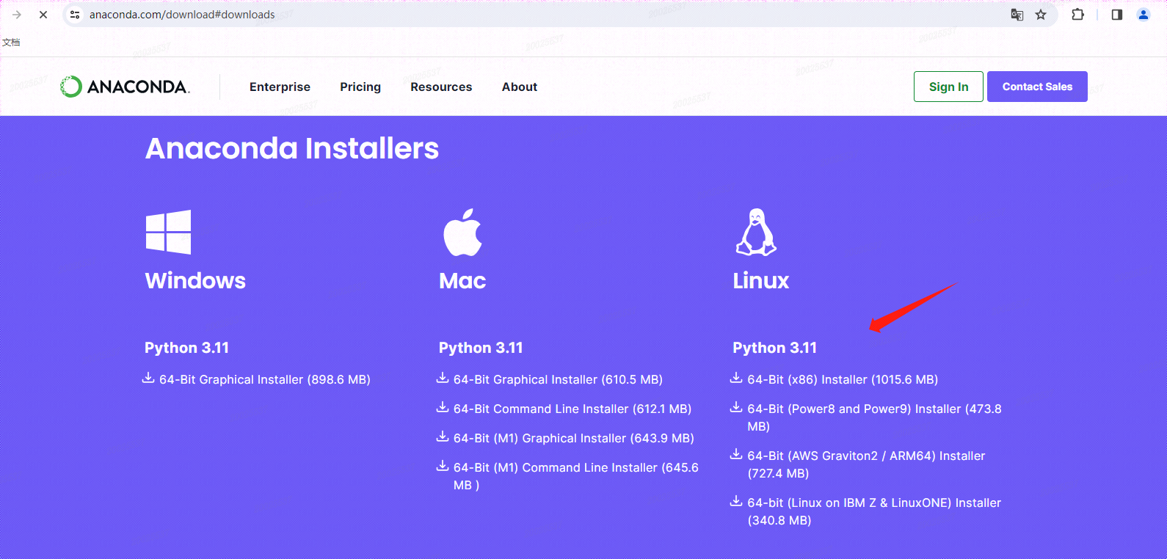The image size is (1167, 559).
Task: Click the browser forward arrow
Action: point(17,15)
